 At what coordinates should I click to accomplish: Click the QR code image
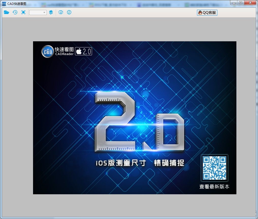[214, 168]
